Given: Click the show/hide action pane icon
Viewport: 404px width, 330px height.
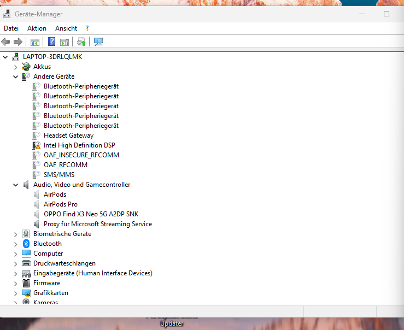Looking at the screenshot, I should [x=65, y=42].
